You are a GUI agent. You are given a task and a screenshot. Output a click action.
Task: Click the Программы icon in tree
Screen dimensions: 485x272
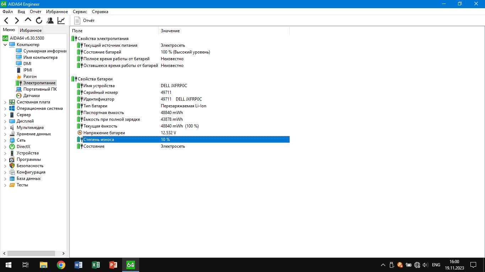point(12,159)
